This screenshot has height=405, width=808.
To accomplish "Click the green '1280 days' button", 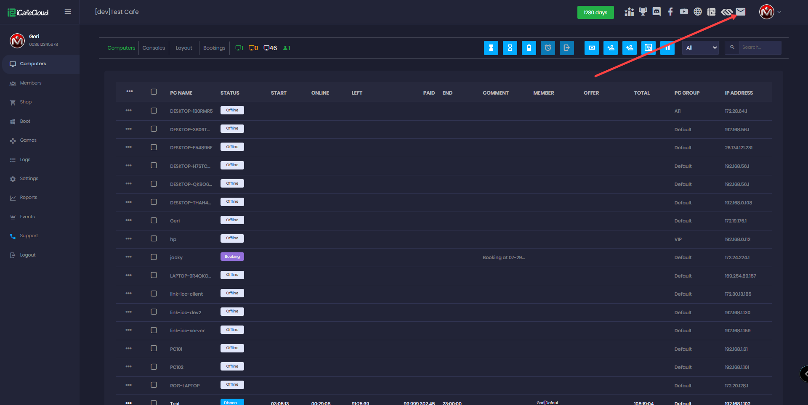I will point(595,13).
